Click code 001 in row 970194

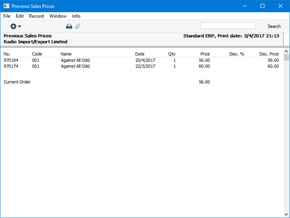(x=35, y=60)
